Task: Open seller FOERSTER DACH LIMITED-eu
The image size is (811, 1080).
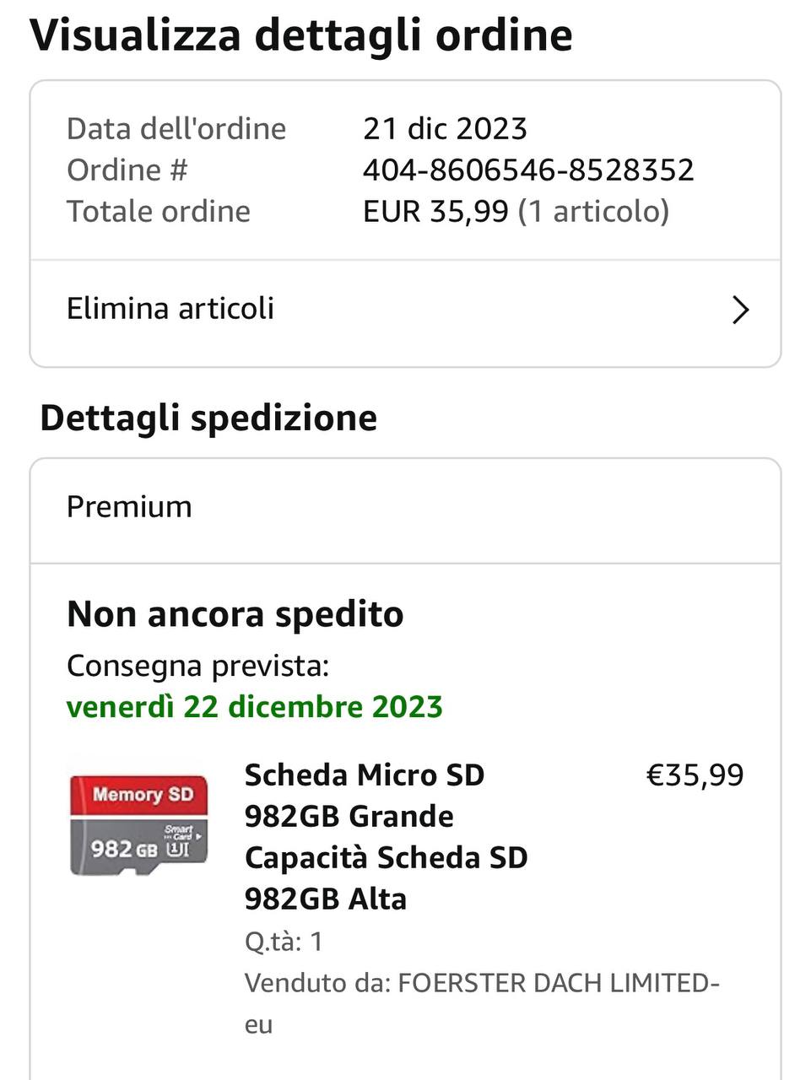Action: (x=557, y=983)
